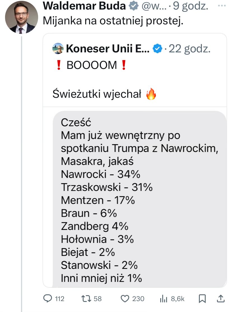Screen dimensions: 232x312
Task: Click Waldemar Buda's verified badge
Action: point(133,6)
